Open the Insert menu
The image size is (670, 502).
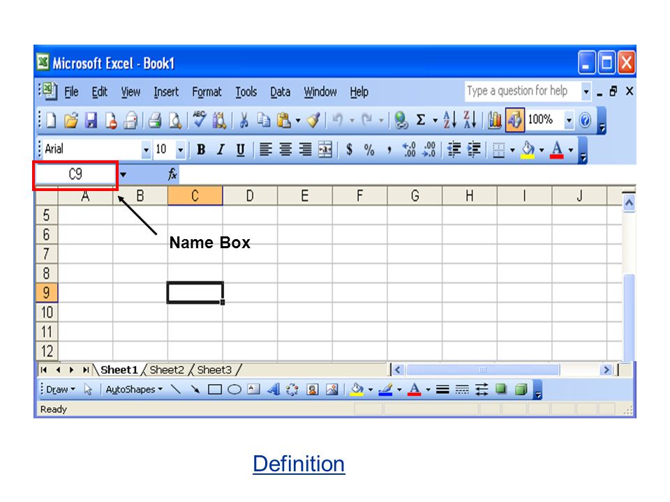pyautogui.click(x=166, y=92)
